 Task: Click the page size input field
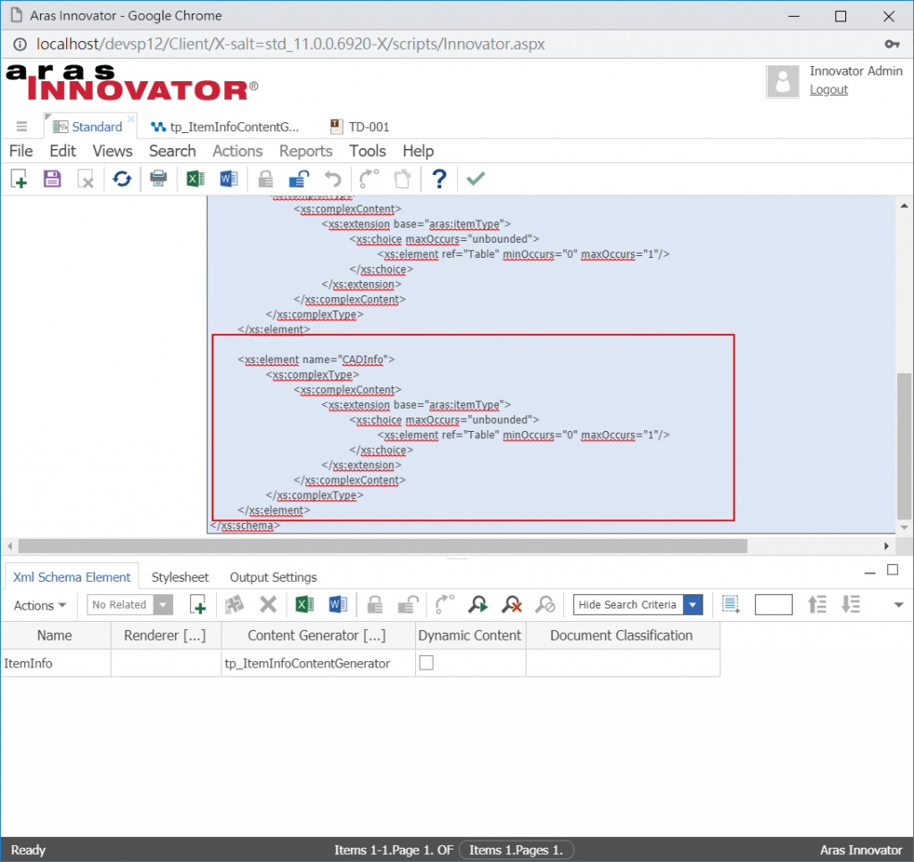click(773, 605)
